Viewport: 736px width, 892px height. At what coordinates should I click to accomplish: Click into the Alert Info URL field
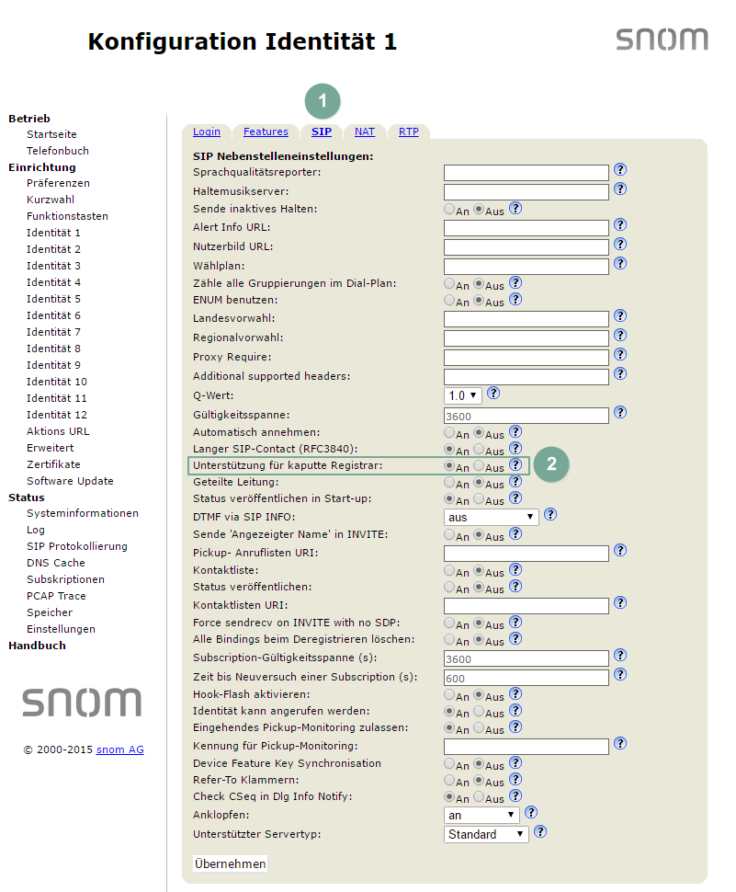coord(527,228)
